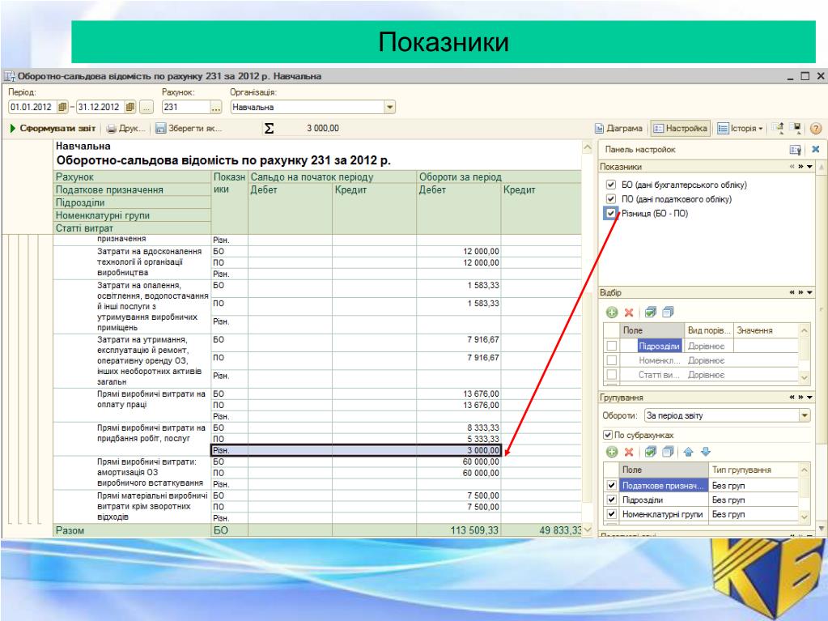This screenshot has width=828, height=621.
Task: Click save settings diskette toolbar icon
Action: pos(796,128)
